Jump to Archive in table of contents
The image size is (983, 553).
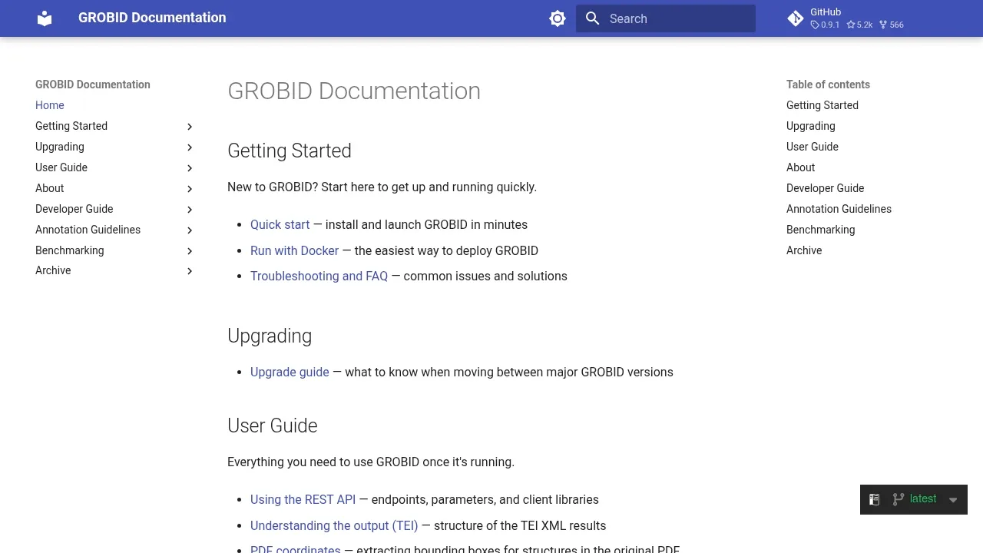click(804, 250)
